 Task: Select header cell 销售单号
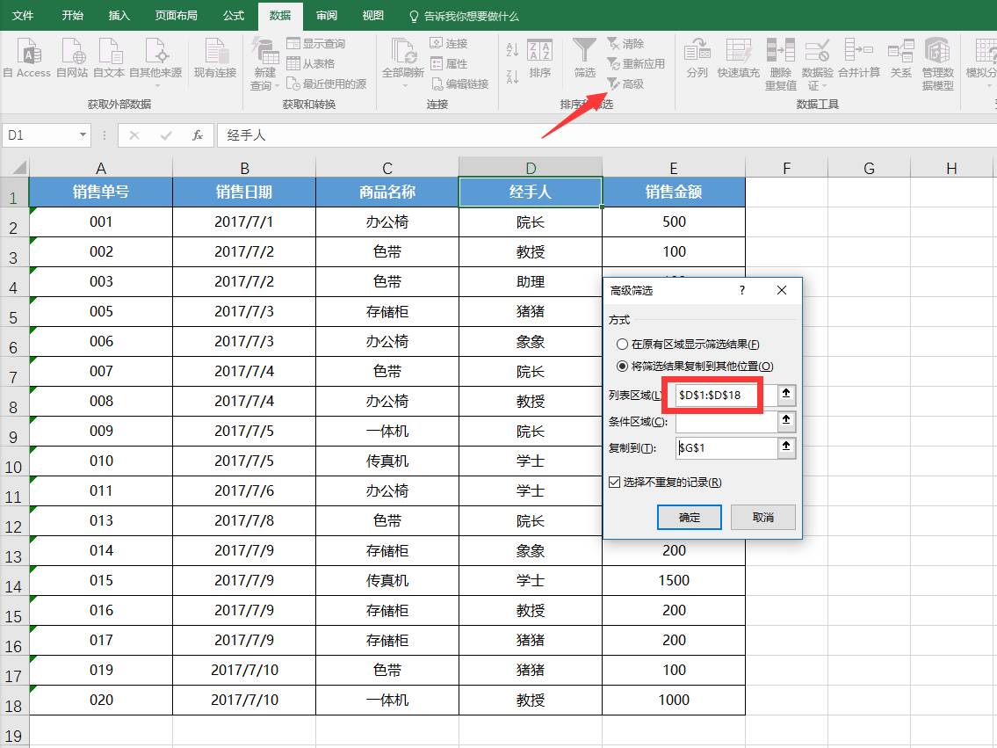pyautogui.click(x=101, y=192)
